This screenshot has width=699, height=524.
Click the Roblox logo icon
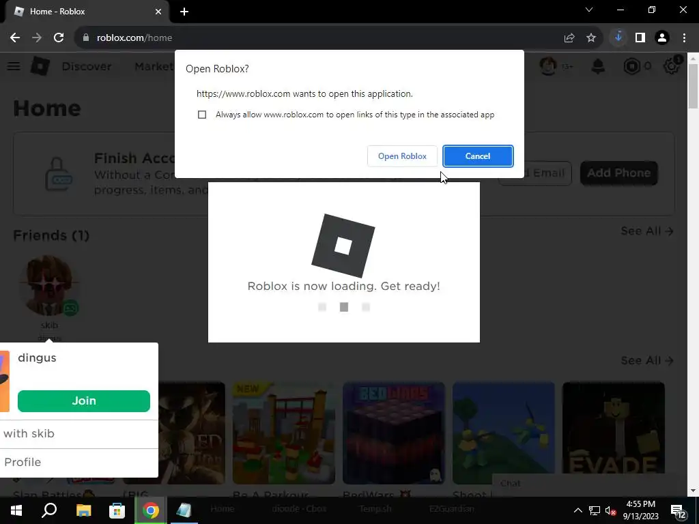40,66
